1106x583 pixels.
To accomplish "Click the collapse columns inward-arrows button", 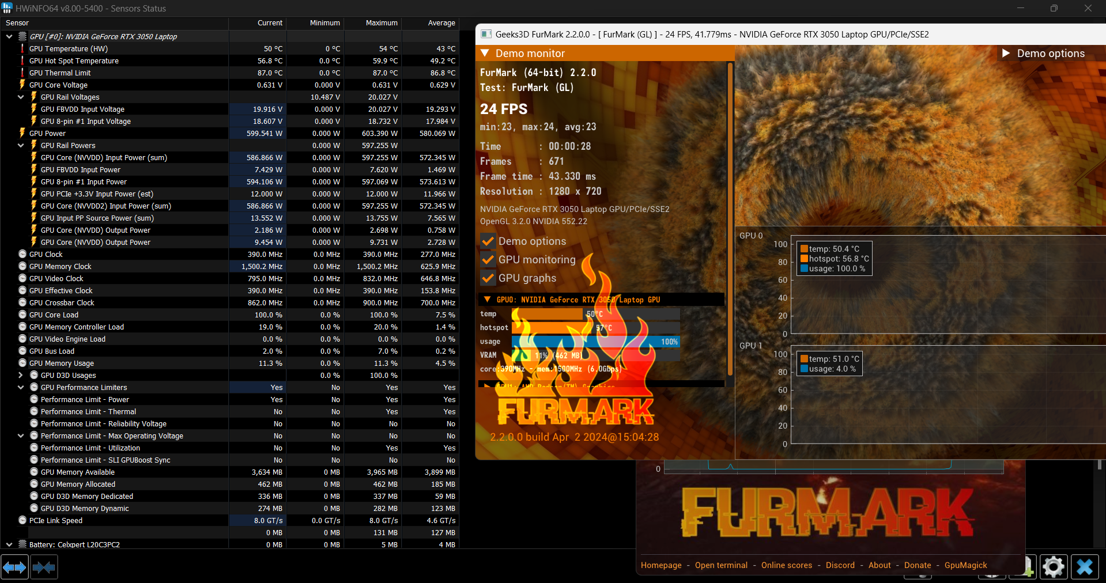I will (x=44, y=567).
